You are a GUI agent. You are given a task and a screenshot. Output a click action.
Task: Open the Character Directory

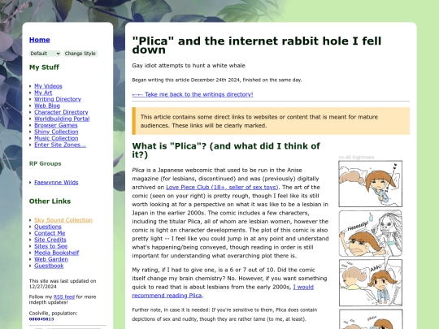coord(61,112)
